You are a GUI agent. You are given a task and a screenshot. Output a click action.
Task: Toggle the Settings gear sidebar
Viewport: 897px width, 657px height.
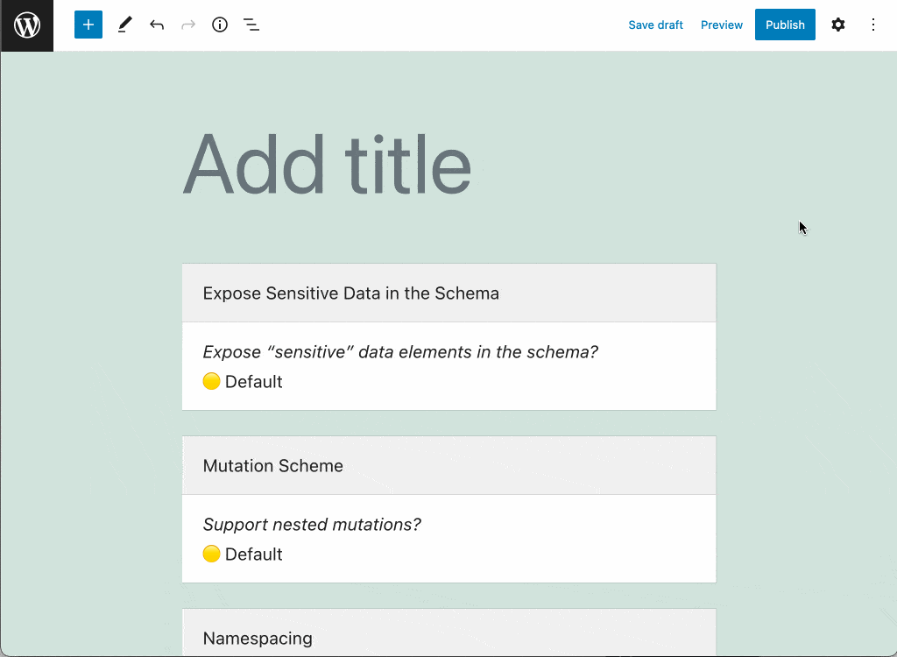pyautogui.click(x=838, y=25)
